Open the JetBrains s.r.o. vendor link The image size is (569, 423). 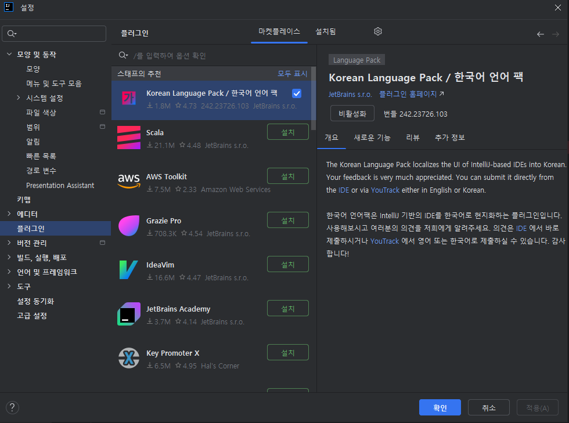tap(350, 95)
